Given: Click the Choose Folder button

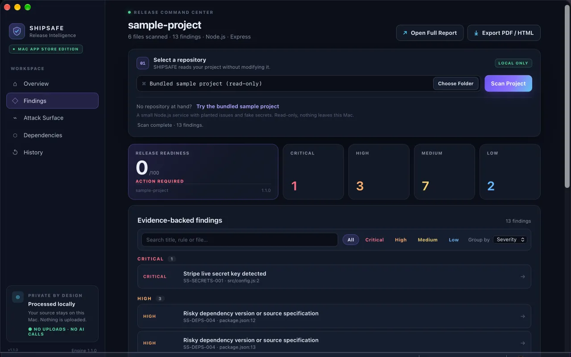Looking at the screenshot, I should point(455,83).
